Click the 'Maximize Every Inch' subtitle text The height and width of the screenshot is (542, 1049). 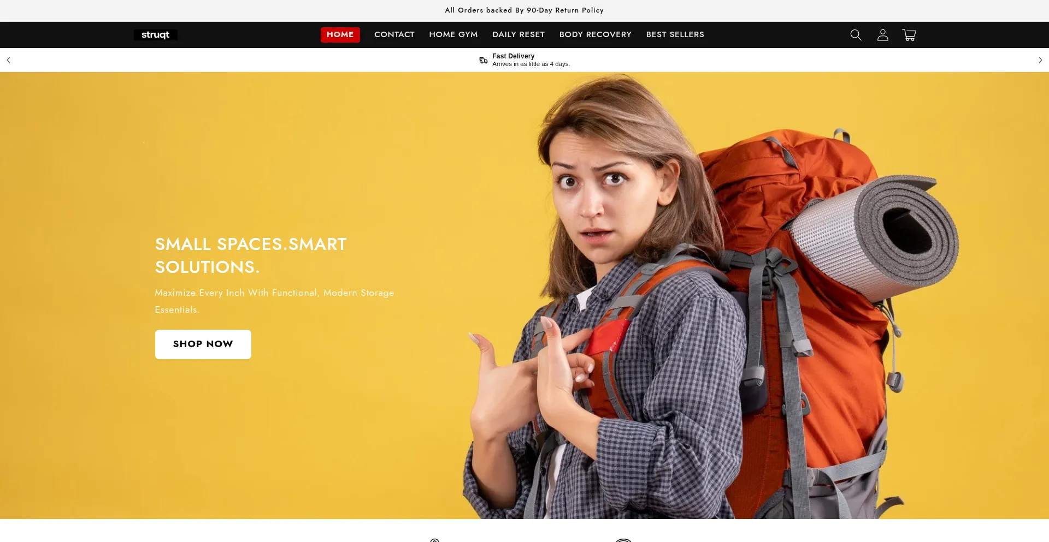pyautogui.click(x=274, y=301)
